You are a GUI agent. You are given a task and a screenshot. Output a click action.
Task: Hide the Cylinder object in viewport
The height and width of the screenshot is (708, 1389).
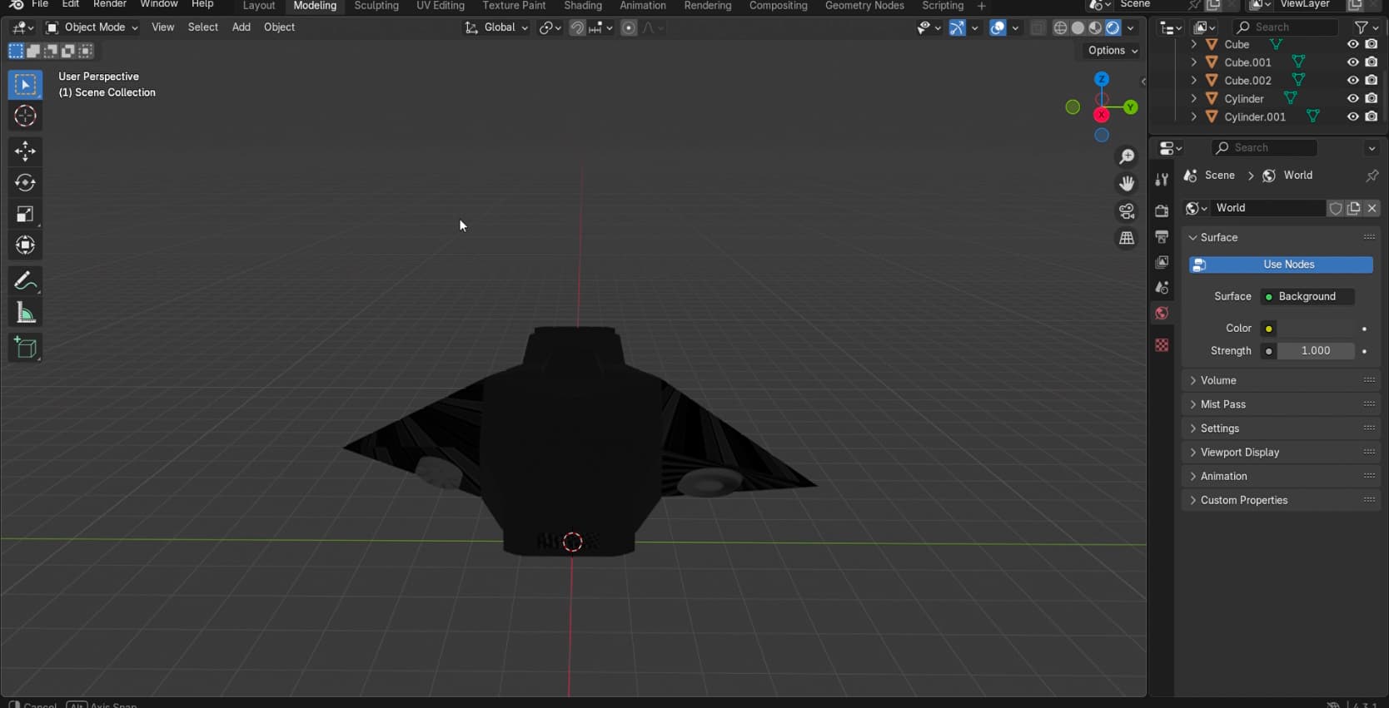point(1352,99)
